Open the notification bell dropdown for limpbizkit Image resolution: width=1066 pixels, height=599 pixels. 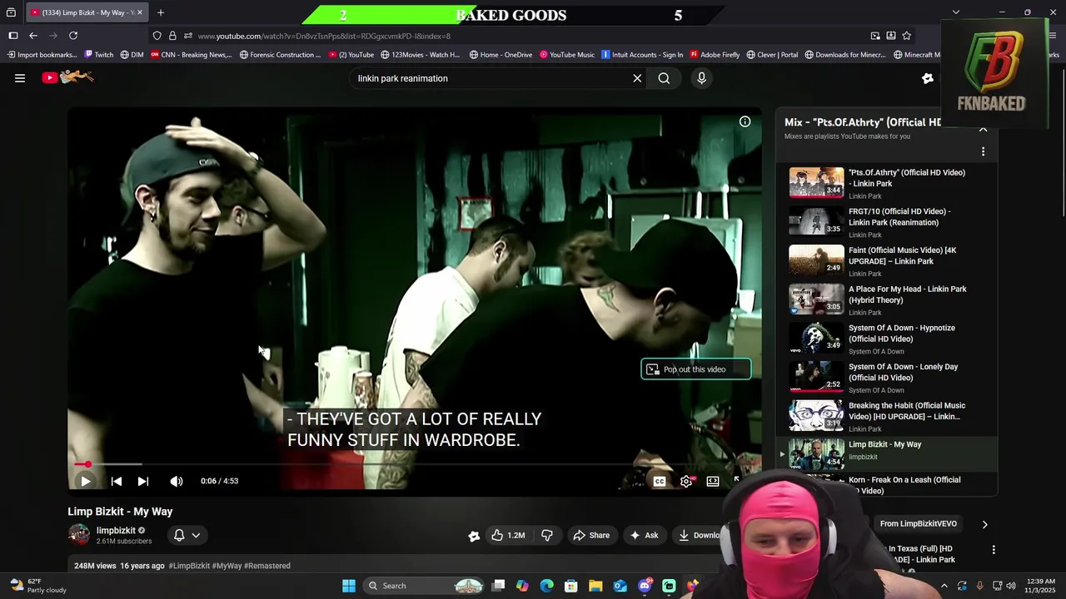(187, 535)
